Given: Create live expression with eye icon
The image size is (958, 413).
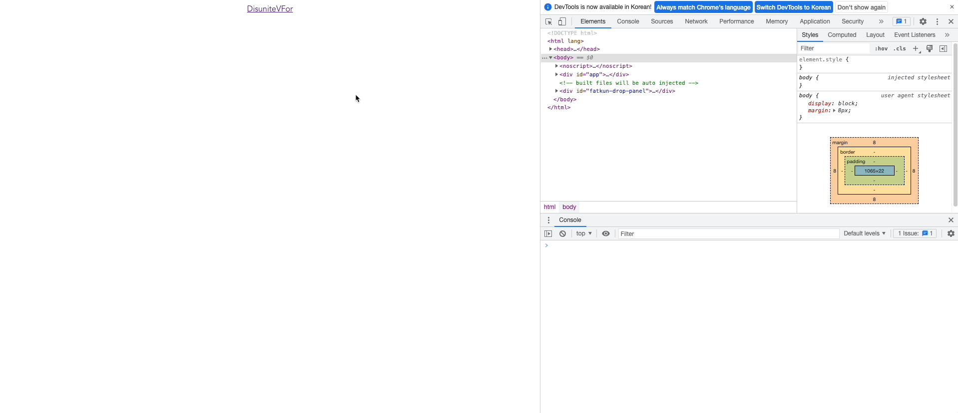Looking at the screenshot, I should [606, 233].
